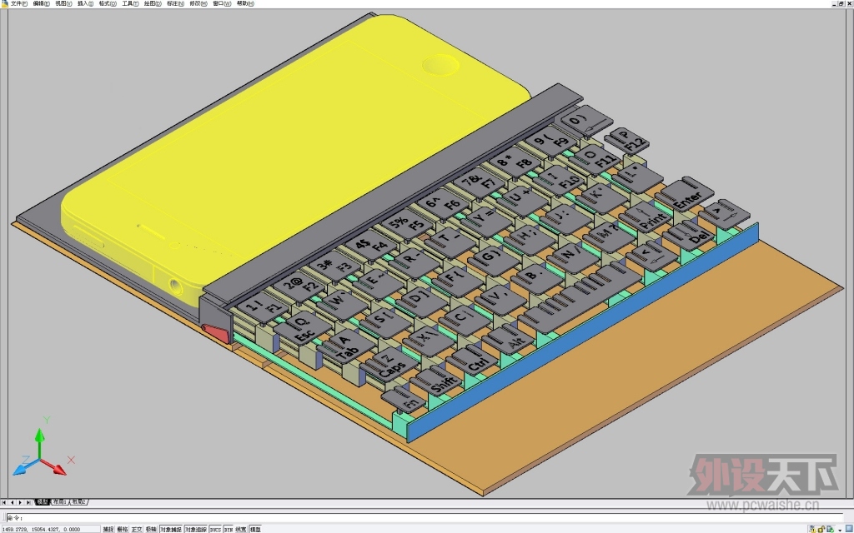Open the 文件(F) menu

(19, 3)
